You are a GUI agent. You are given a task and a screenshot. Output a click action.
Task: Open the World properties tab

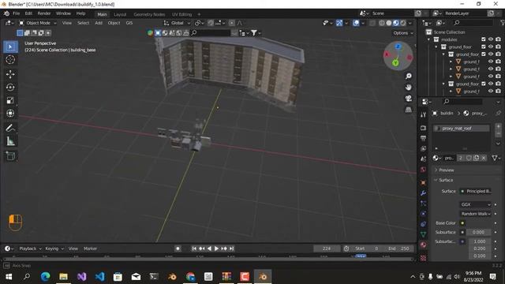tap(423, 170)
